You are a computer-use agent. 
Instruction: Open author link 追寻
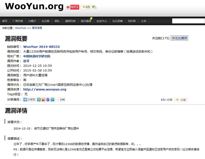[26, 61]
